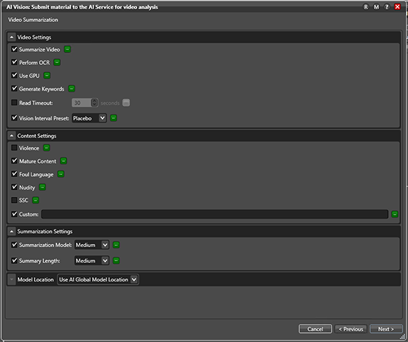Toggle the Foul Language checkbox
The height and width of the screenshot is (342, 408).
point(15,174)
